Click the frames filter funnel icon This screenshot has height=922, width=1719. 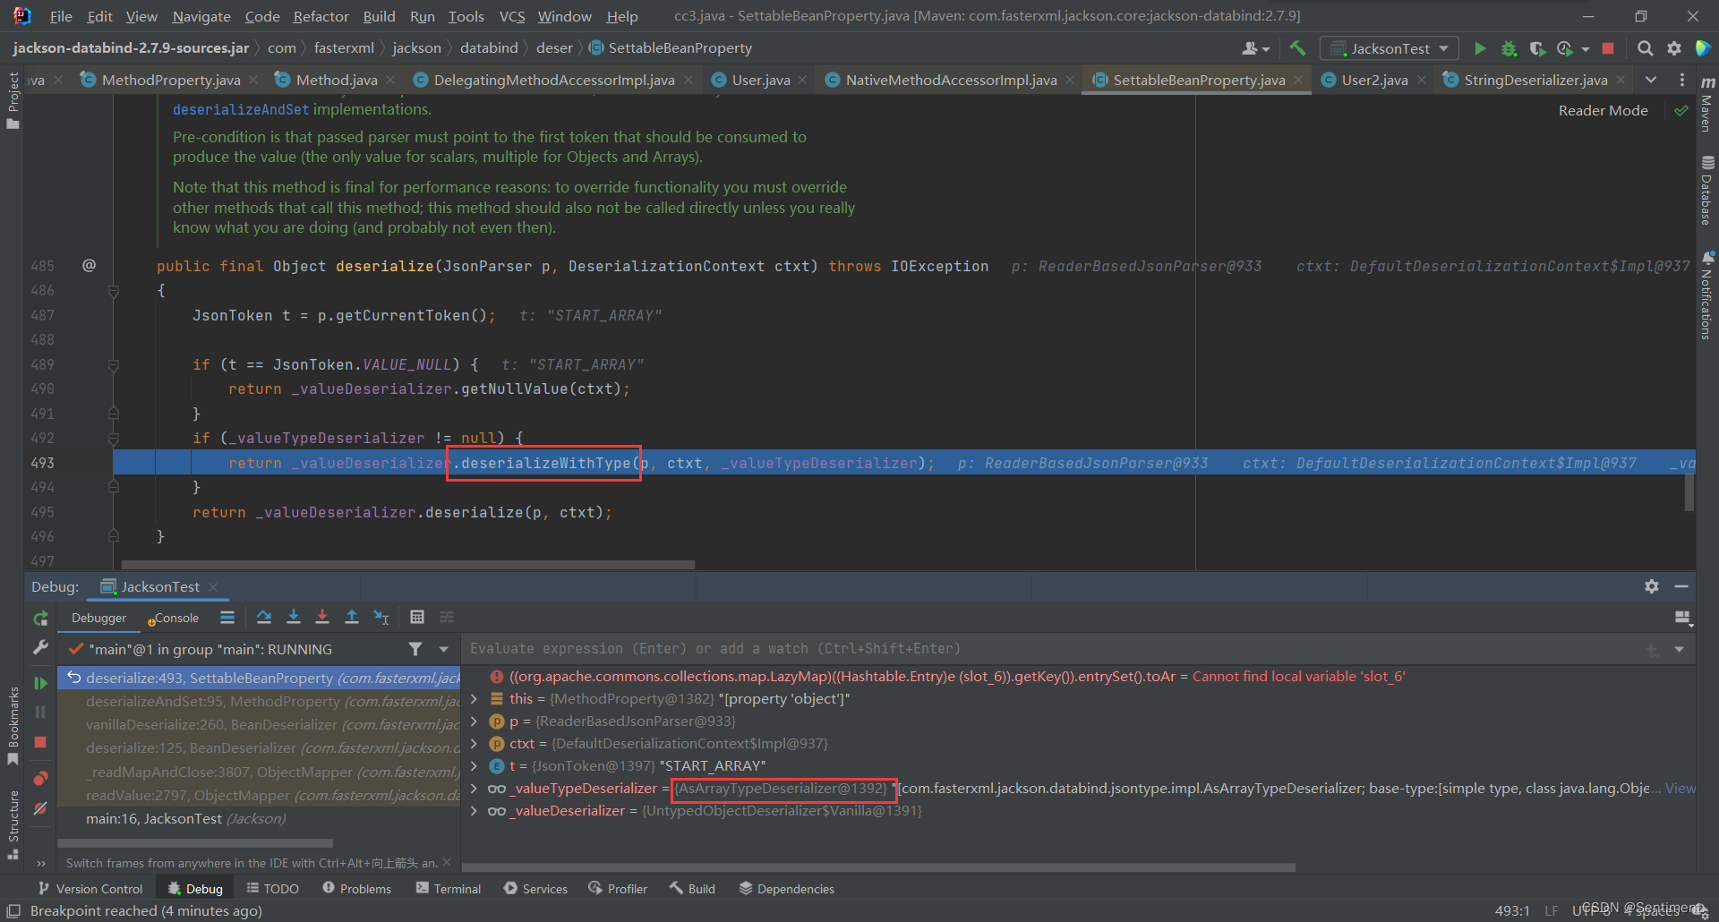pos(415,649)
